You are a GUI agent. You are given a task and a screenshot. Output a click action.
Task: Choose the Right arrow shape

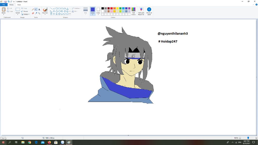coord(62,11)
